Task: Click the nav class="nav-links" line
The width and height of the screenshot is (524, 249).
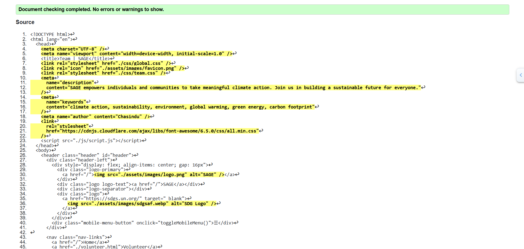Action: [79, 237]
